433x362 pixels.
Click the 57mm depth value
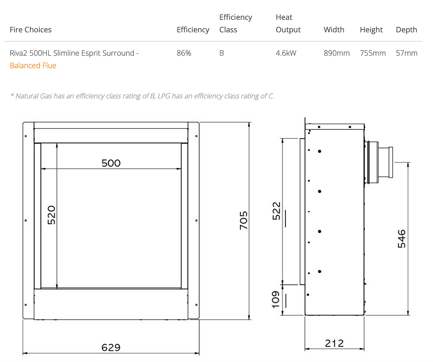tap(406, 53)
